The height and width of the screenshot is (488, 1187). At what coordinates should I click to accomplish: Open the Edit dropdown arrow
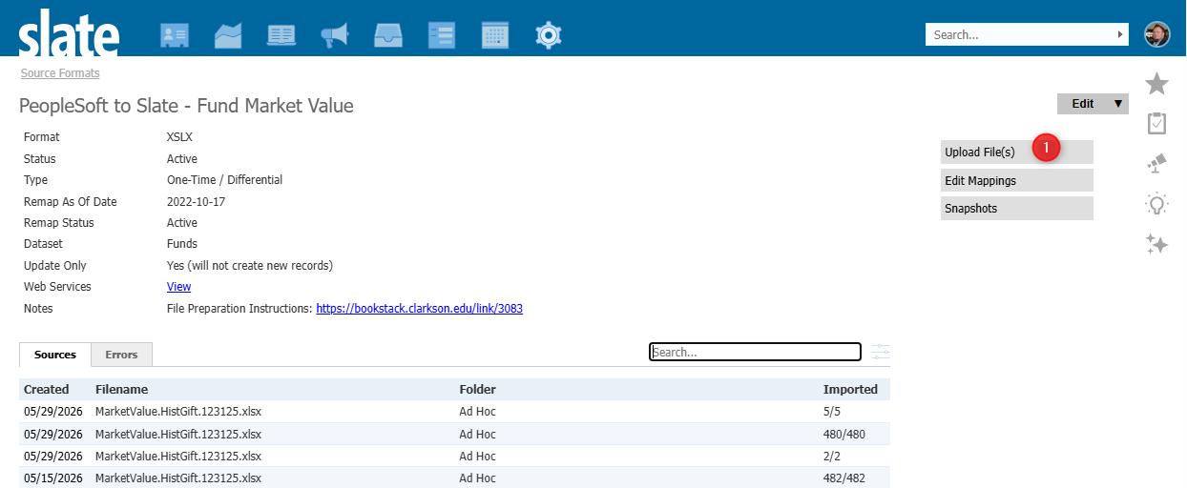[1118, 104]
